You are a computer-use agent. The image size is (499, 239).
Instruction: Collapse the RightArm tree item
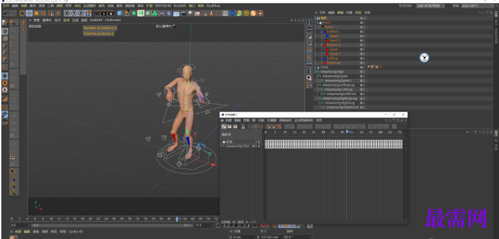pyautogui.click(x=322, y=45)
